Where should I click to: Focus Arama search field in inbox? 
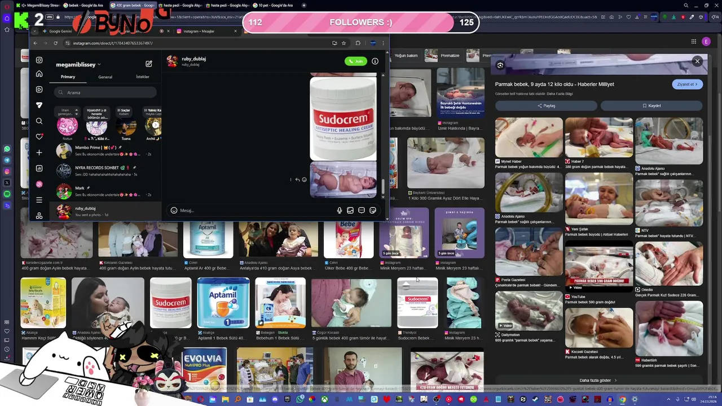[x=105, y=92]
